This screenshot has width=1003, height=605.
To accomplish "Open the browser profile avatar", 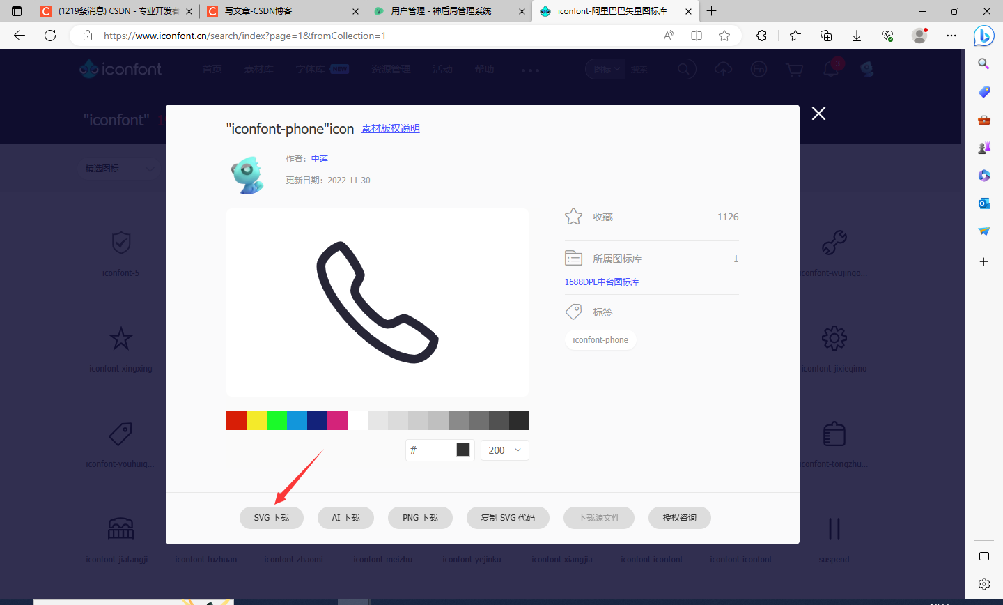I will pos(919,36).
